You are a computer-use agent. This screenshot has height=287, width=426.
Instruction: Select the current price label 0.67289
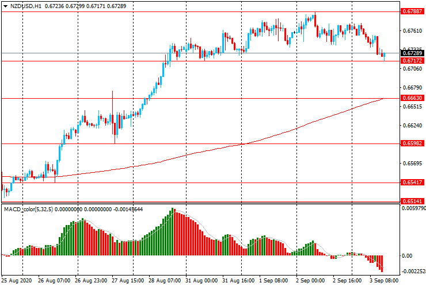click(x=412, y=53)
